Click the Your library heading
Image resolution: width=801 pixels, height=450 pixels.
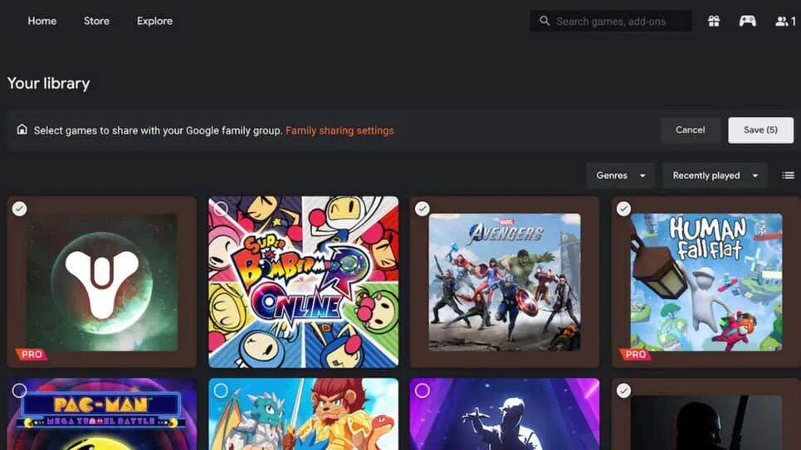[x=48, y=83]
